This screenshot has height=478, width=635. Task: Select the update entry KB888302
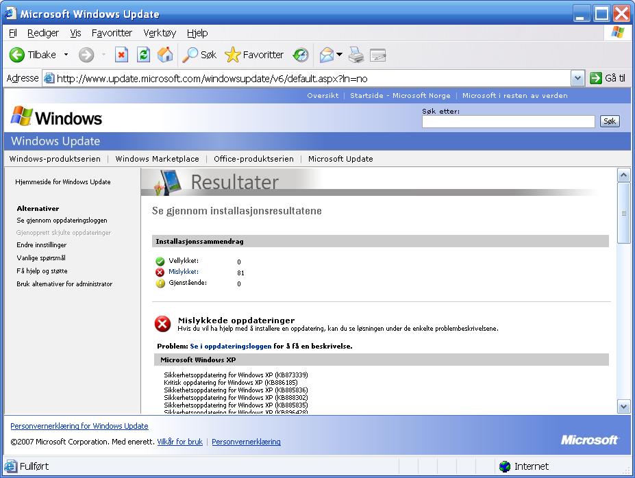coord(236,397)
